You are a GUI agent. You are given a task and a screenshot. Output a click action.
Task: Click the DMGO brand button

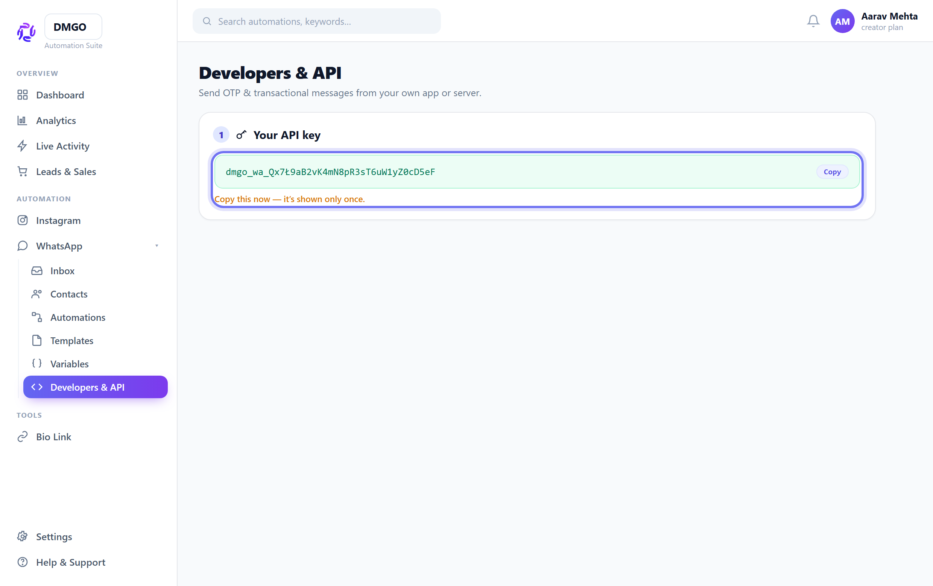coord(73,27)
